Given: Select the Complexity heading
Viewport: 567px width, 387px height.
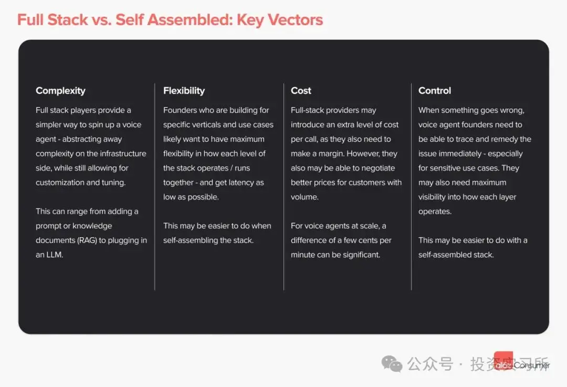Looking at the screenshot, I should [x=60, y=91].
